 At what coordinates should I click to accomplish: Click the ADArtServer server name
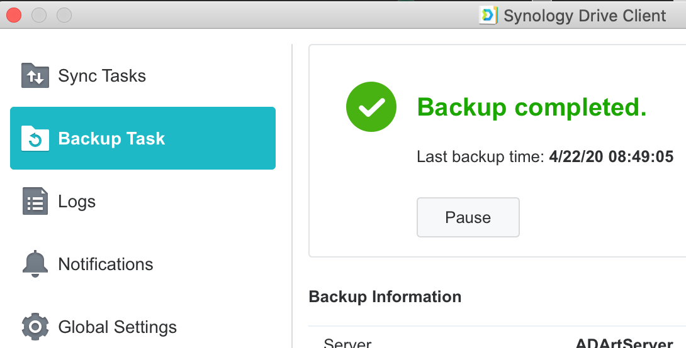point(624,343)
